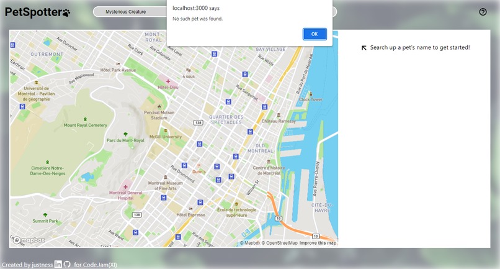The width and height of the screenshot is (500, 269).
Task: Click the Percival Molson Stadium icon
Action: point(159,106)
